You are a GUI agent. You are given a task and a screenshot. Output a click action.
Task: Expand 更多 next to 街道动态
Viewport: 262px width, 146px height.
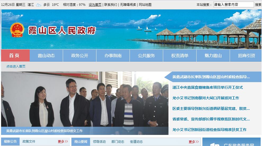[x=194, y=142]
